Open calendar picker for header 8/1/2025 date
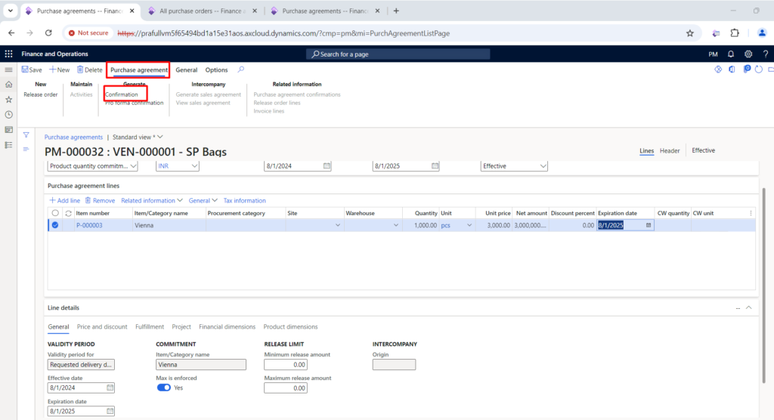This screenshot has width=774, height=420. coord(435,166)
